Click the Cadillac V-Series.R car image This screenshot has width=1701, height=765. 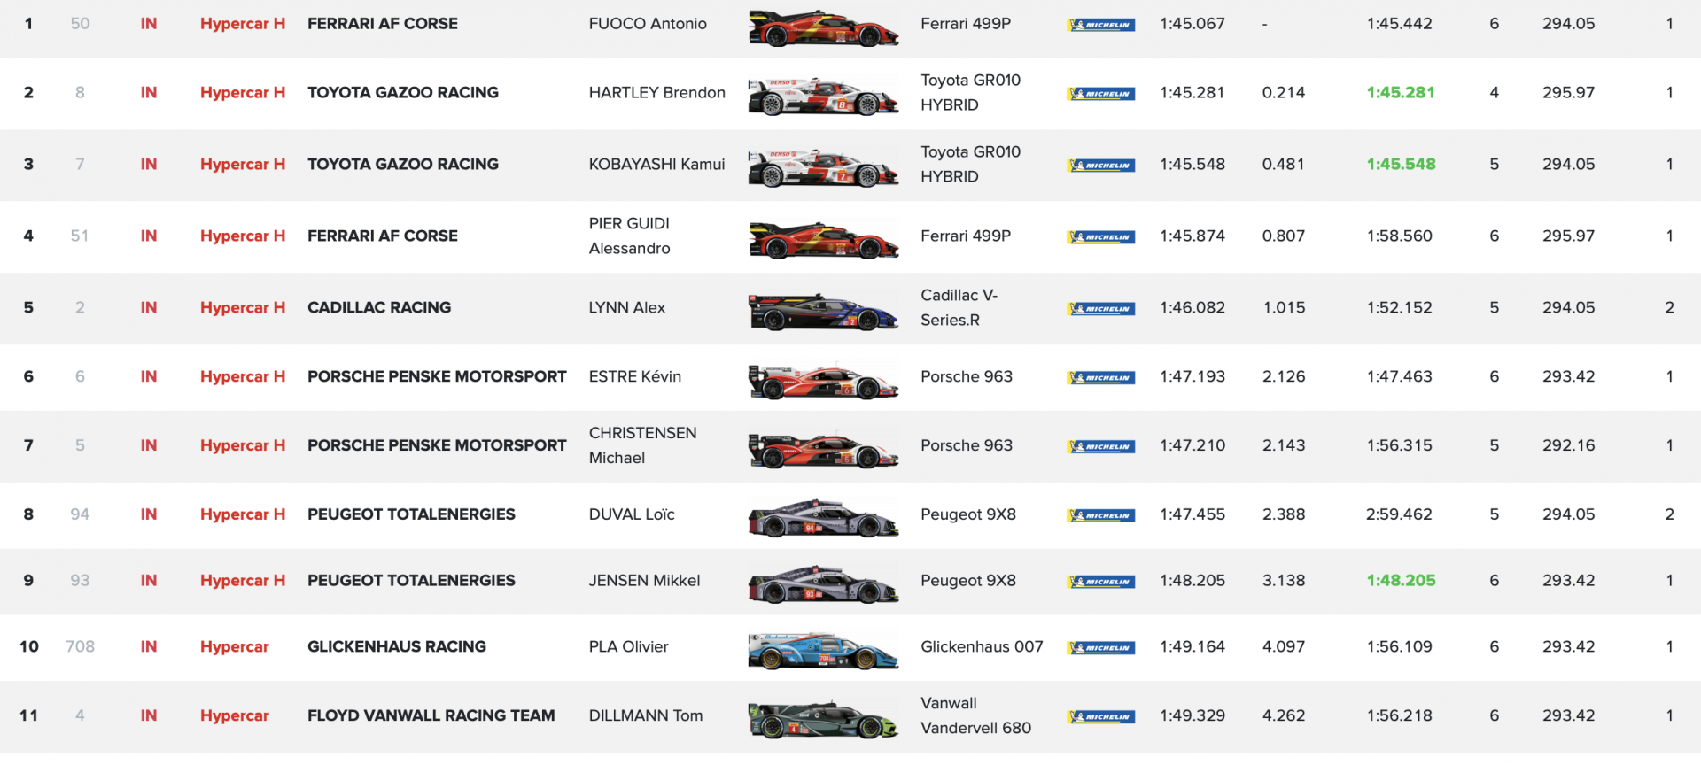[x=823, y=311]
